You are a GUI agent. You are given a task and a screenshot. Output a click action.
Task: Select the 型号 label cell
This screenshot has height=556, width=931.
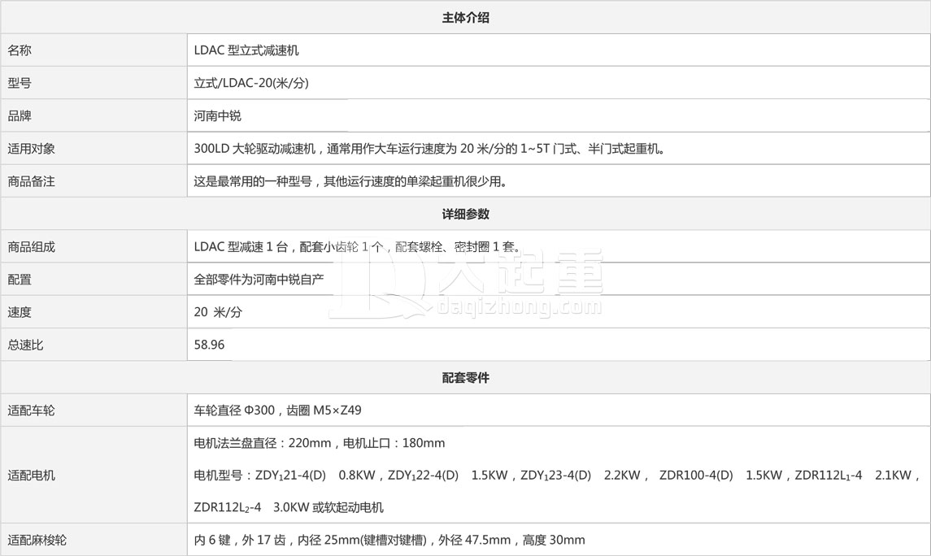(x=94, y=83)
